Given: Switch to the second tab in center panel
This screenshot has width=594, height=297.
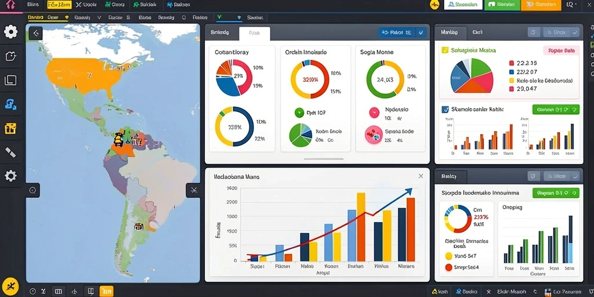Looking at the screenshot, I should (x=255, y=33).
